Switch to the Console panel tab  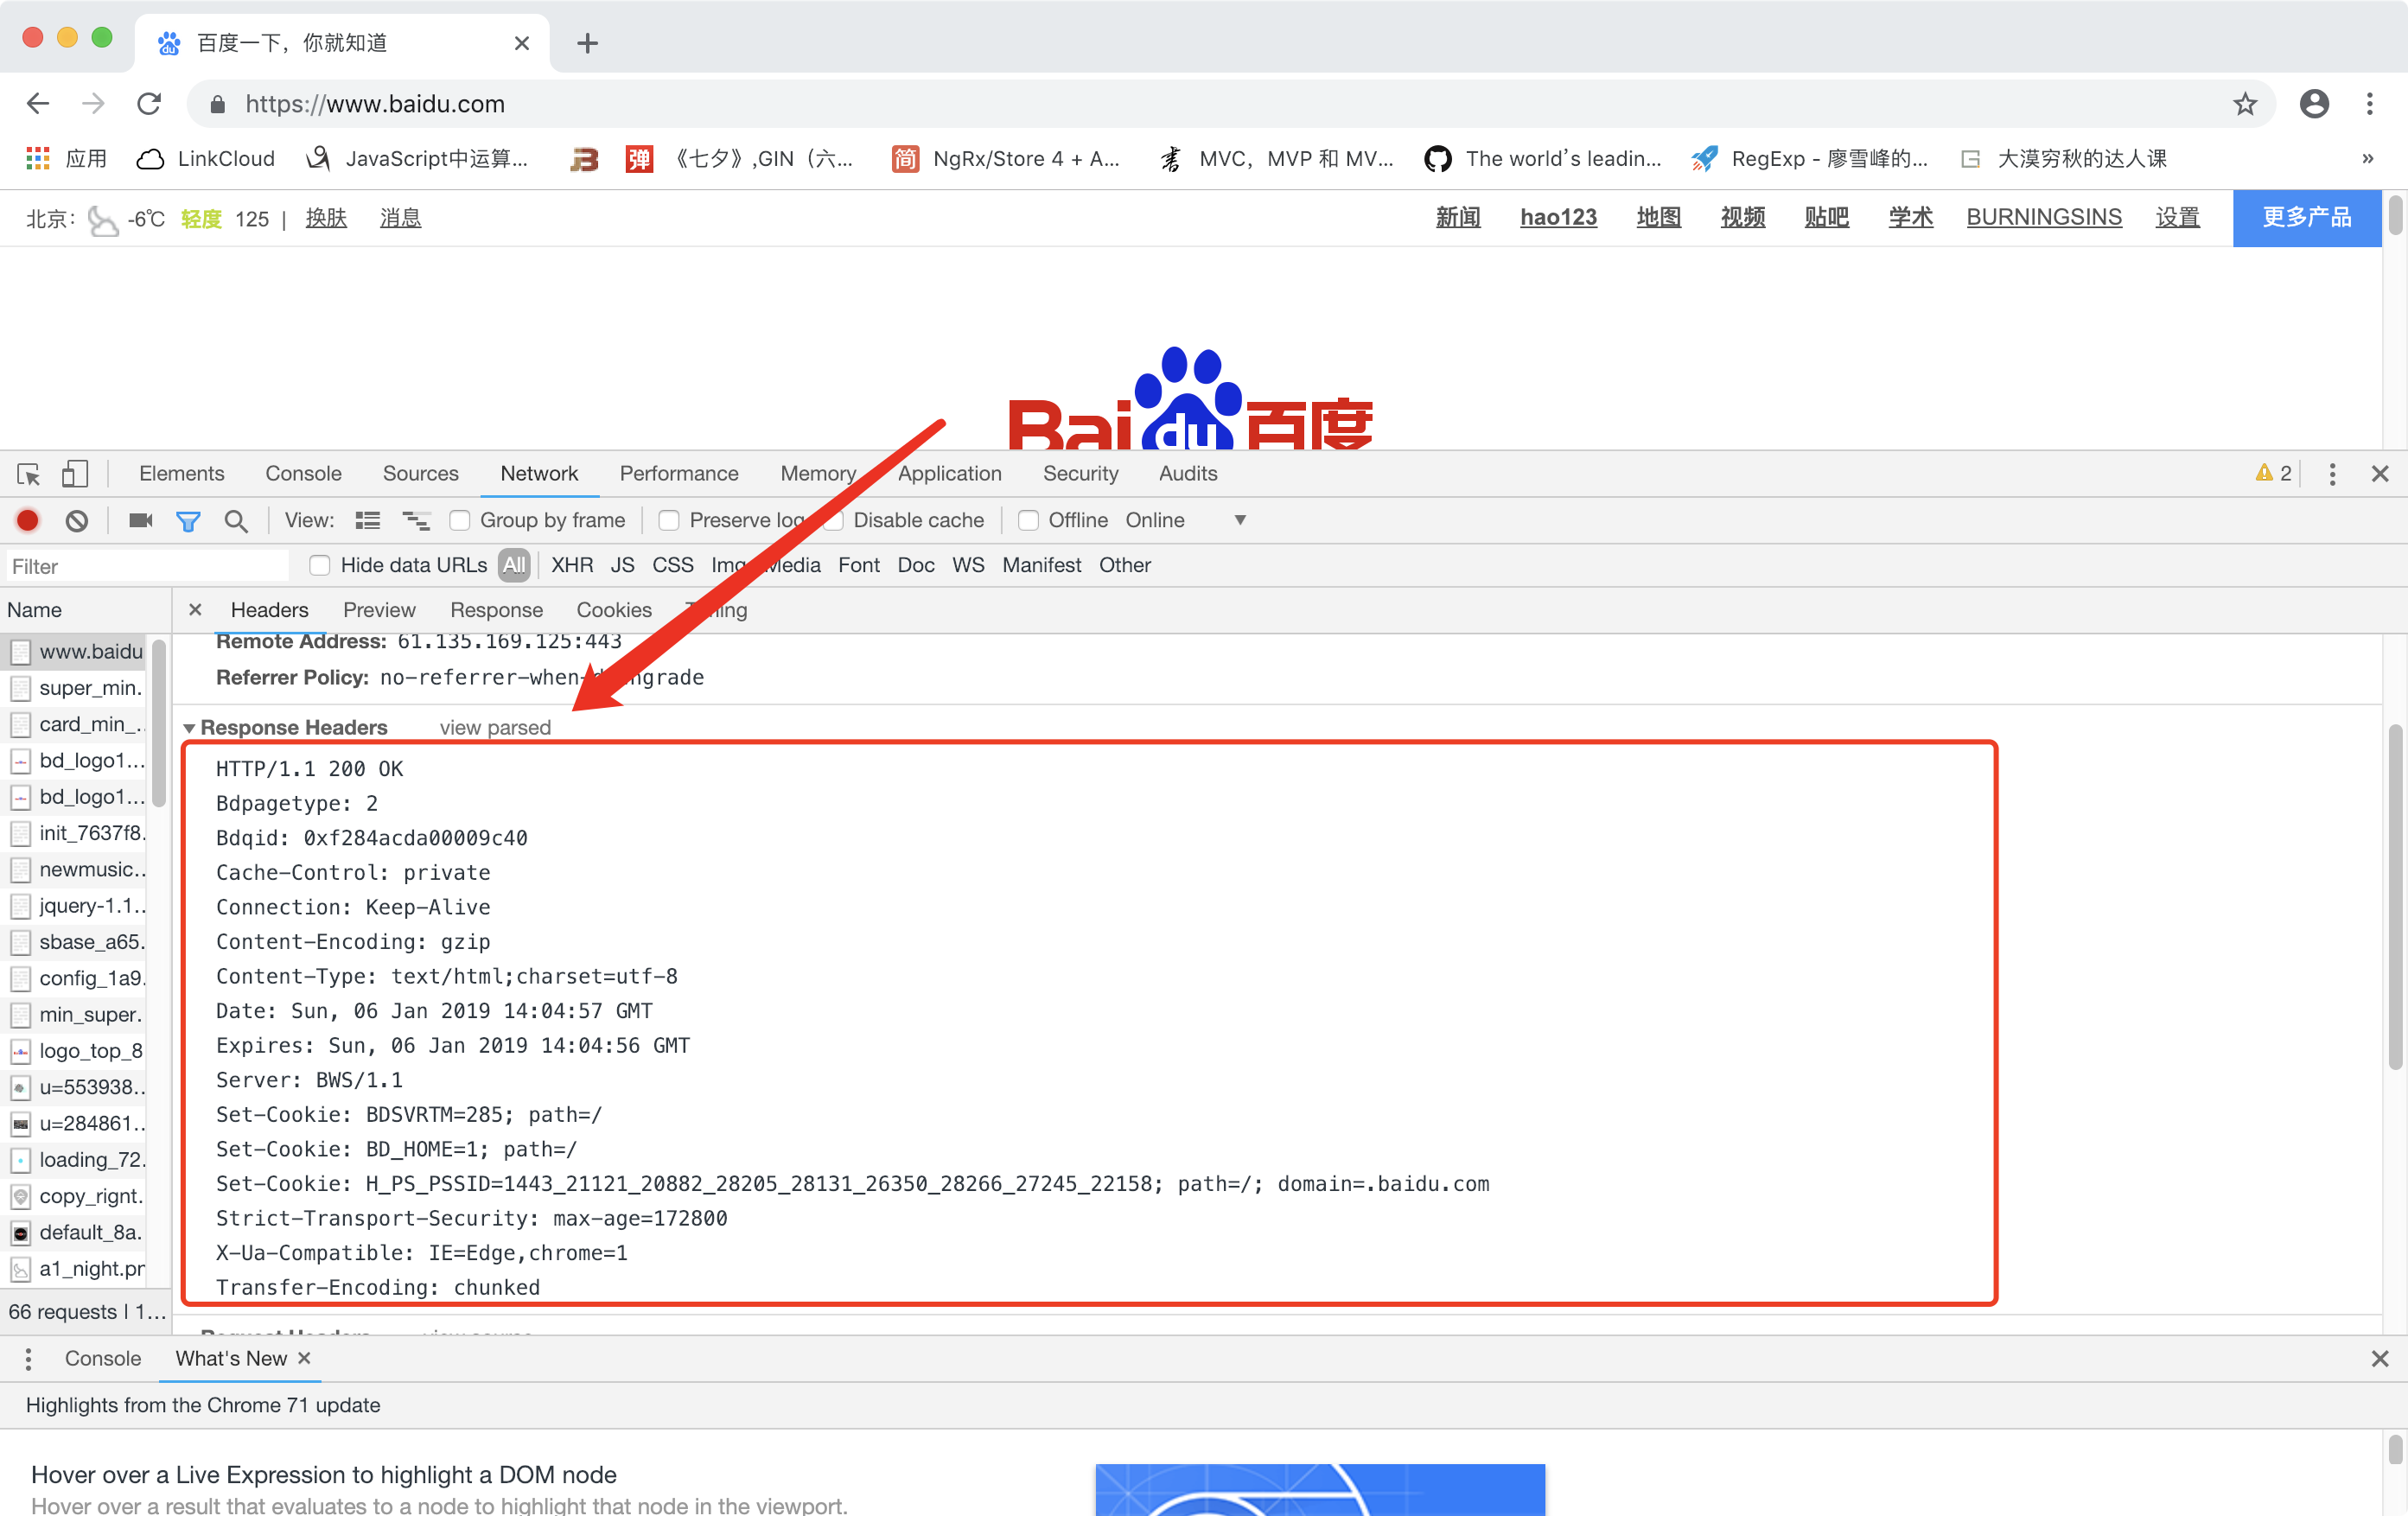pos(303,473)
